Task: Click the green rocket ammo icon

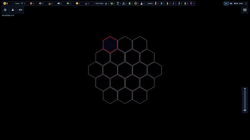Action: point(185,3)
